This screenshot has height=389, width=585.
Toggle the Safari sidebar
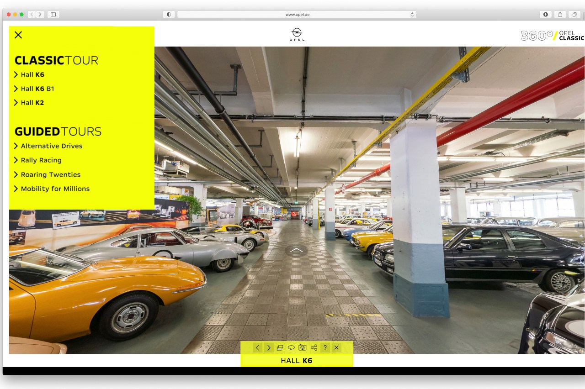coord(53,15)
